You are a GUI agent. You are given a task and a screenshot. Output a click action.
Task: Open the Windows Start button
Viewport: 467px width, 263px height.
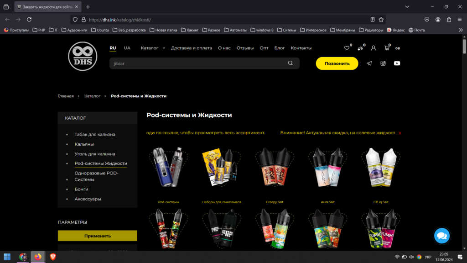(x=7, y=257)
